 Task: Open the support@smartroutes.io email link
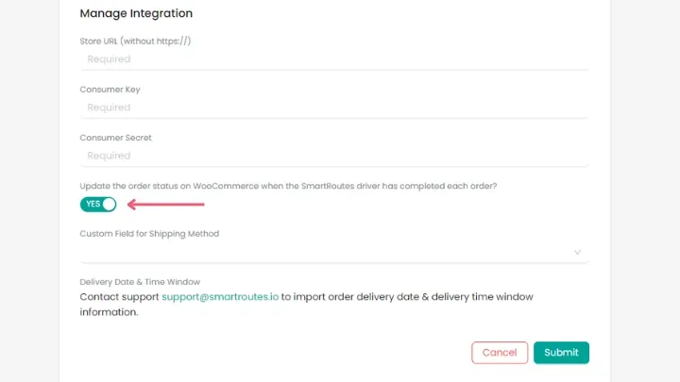[219, 297]
